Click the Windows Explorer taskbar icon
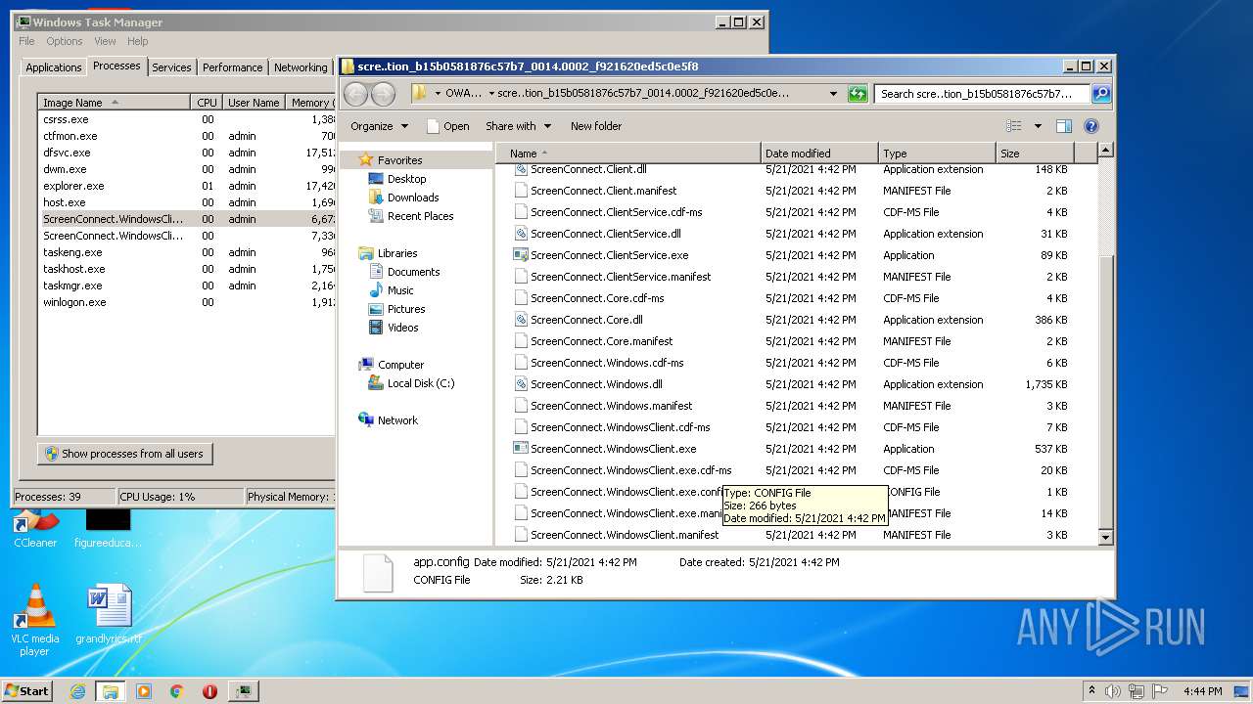 tap(111, 691)
